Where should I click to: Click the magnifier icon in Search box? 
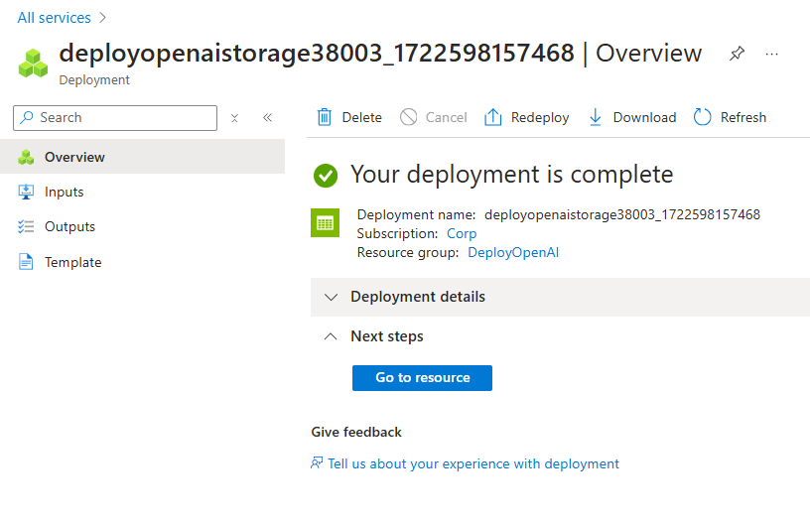pyautogui.click(x=27, y=118)
